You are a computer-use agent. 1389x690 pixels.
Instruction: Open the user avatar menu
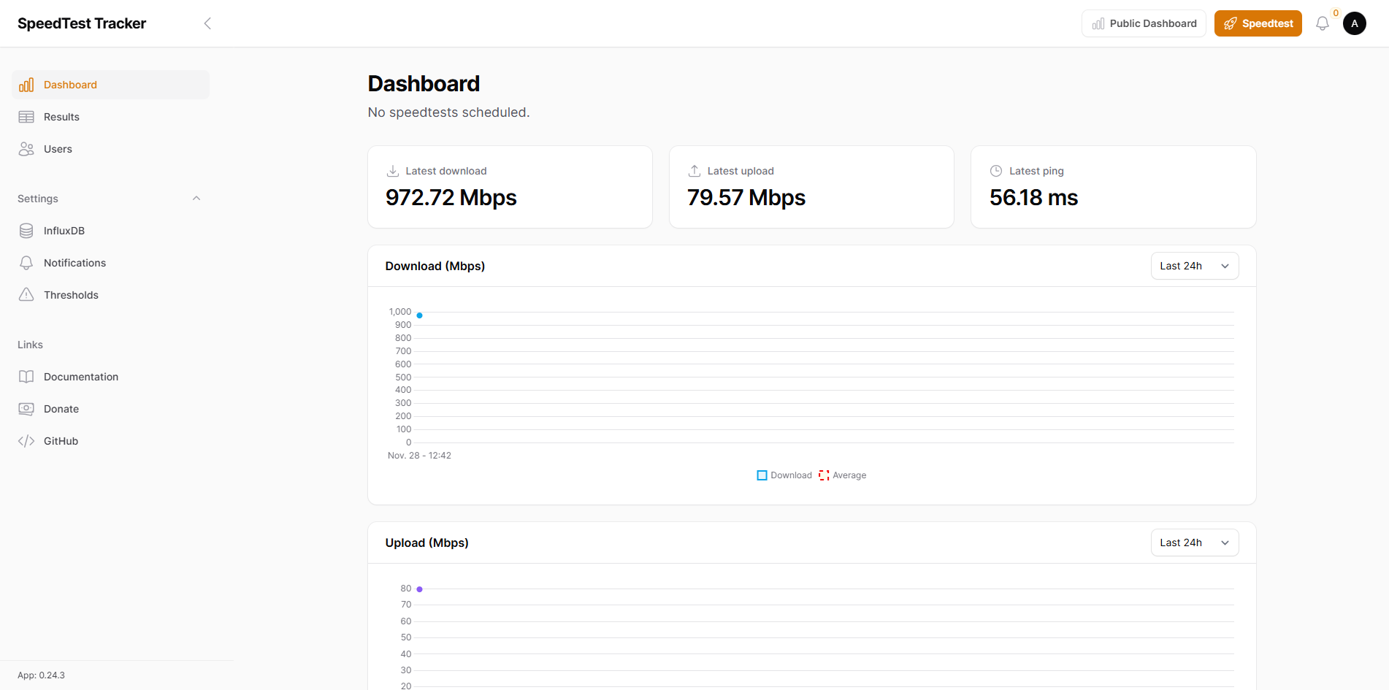tap(1354, 23)
